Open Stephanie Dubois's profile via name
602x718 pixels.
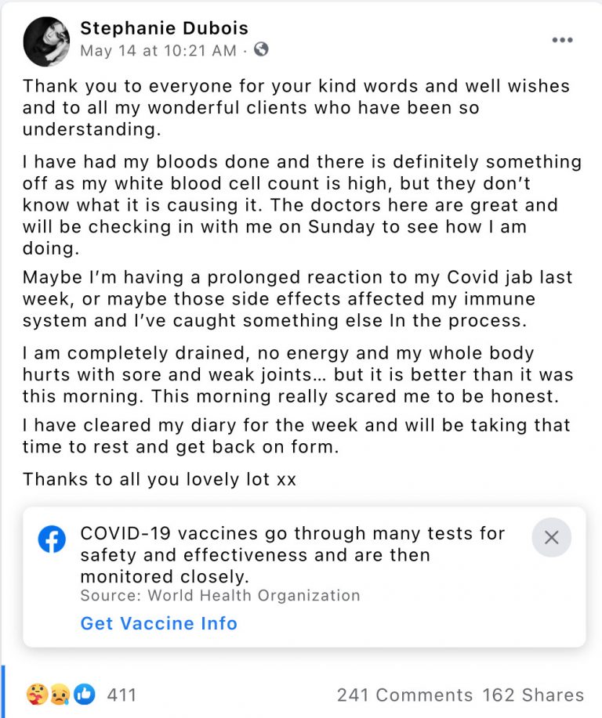[x=164, y=28]
